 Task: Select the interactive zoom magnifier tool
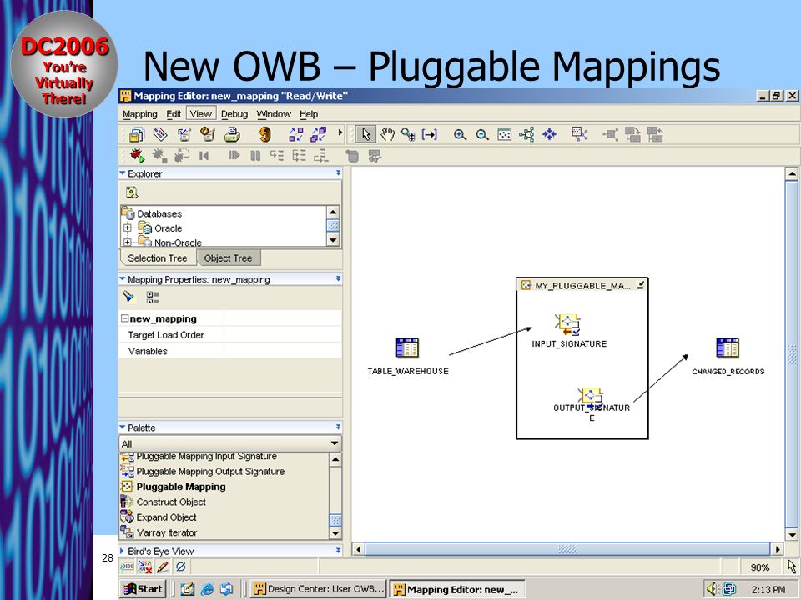click(x=408, y=134)
